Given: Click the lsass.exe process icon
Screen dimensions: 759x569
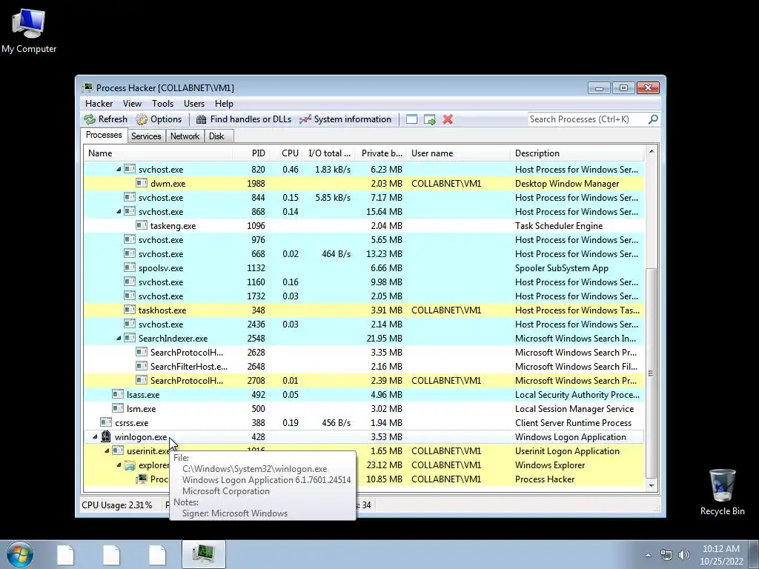Looking at the screenshot, I should coord(118,394).
